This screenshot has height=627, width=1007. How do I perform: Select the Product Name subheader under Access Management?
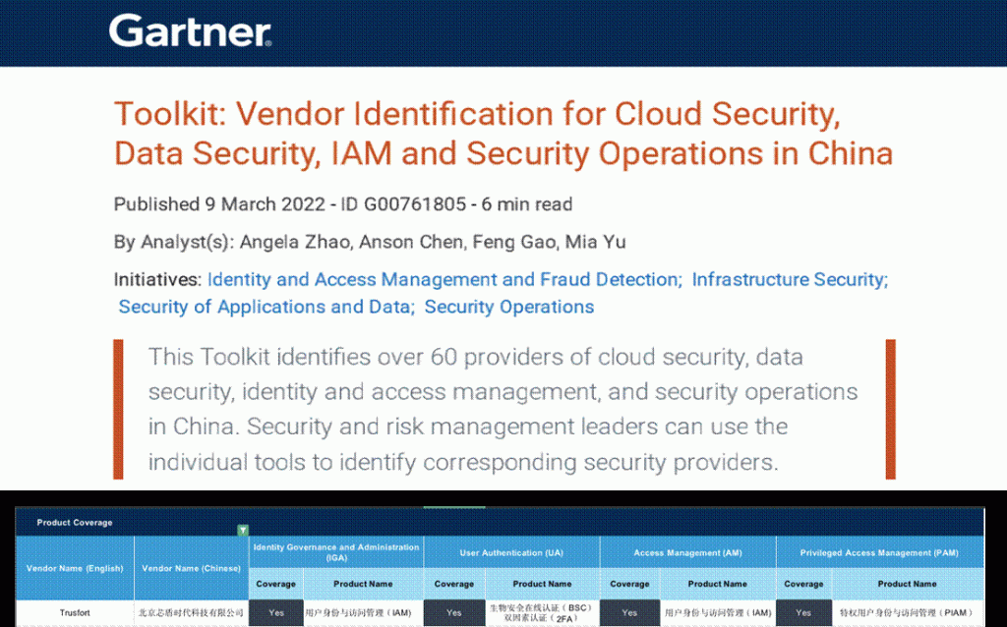coord(717,584)
